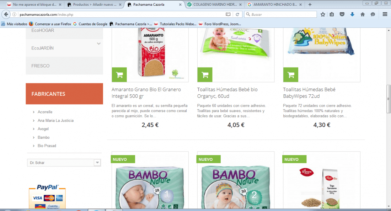
Task: Bookmark this page with star icon
Action: click(x=323, y=15)
